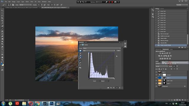
Task: Open the layer Fill slider dropdown
Action: point(177,69)
